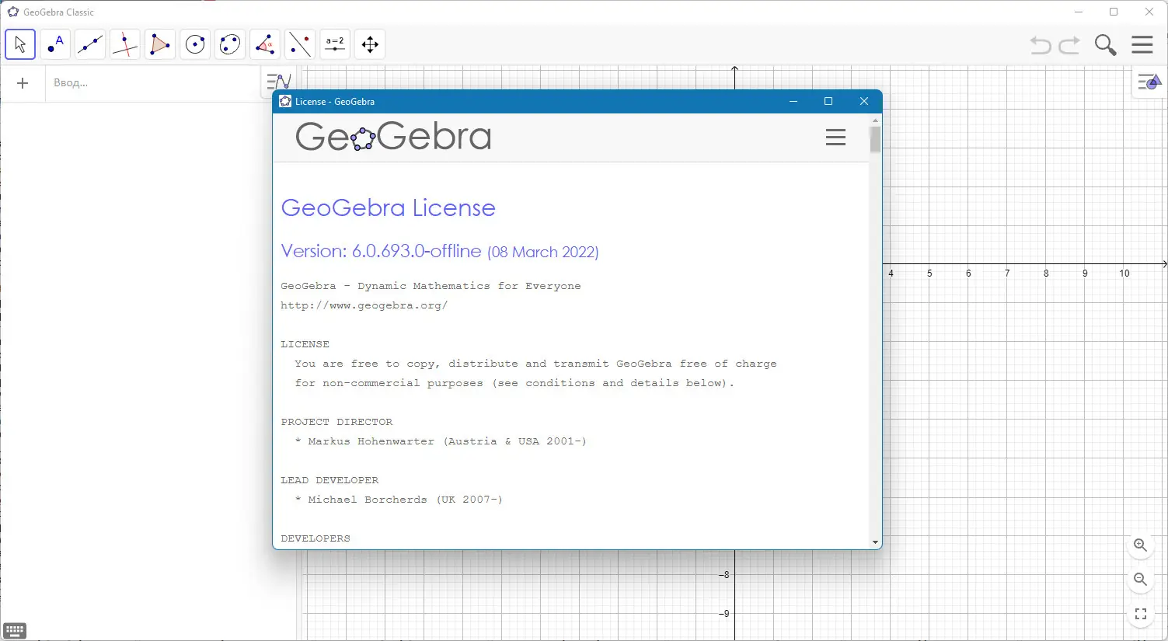Click the 'PROJECT DIRECTOR' heading

tap(336, 422)
